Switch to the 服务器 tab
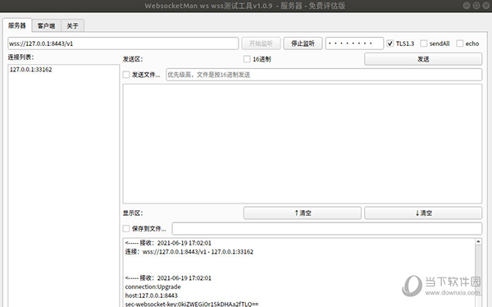The image size is (492, 307). click(x=17, y=25)
